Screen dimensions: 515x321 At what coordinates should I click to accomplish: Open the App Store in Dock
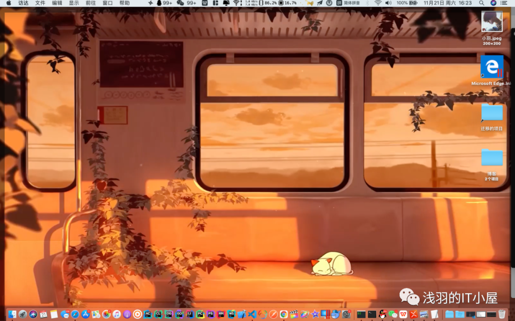point(85,314)
